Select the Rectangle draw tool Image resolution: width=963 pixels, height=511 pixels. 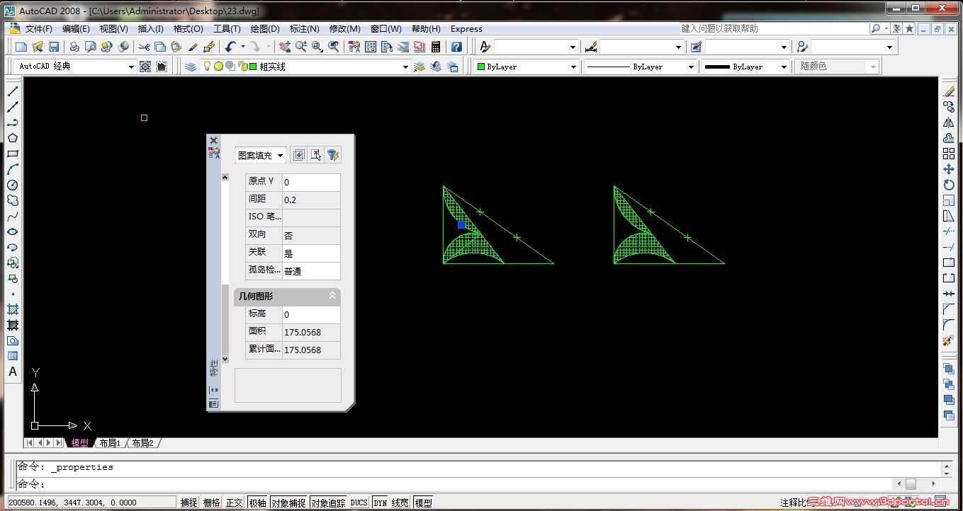(13, 154)
